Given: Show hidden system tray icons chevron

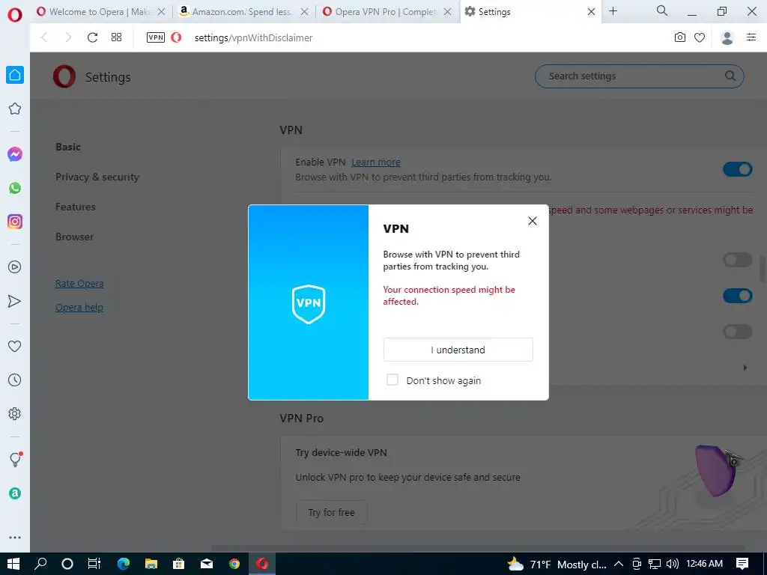Looking at the screenshot, I should pyautogui.click(x=618, y=565).
